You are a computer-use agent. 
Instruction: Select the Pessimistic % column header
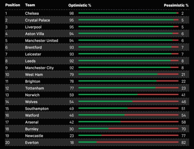176,5
